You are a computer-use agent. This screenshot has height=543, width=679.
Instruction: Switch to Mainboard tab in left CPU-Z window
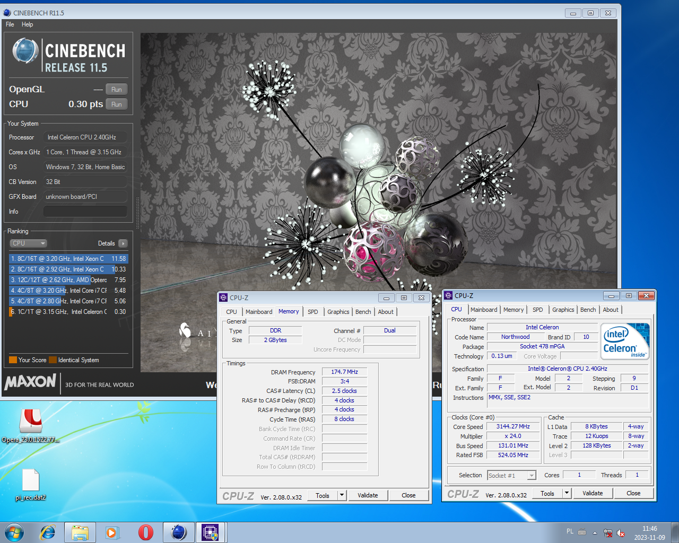[x=259, y=312]
